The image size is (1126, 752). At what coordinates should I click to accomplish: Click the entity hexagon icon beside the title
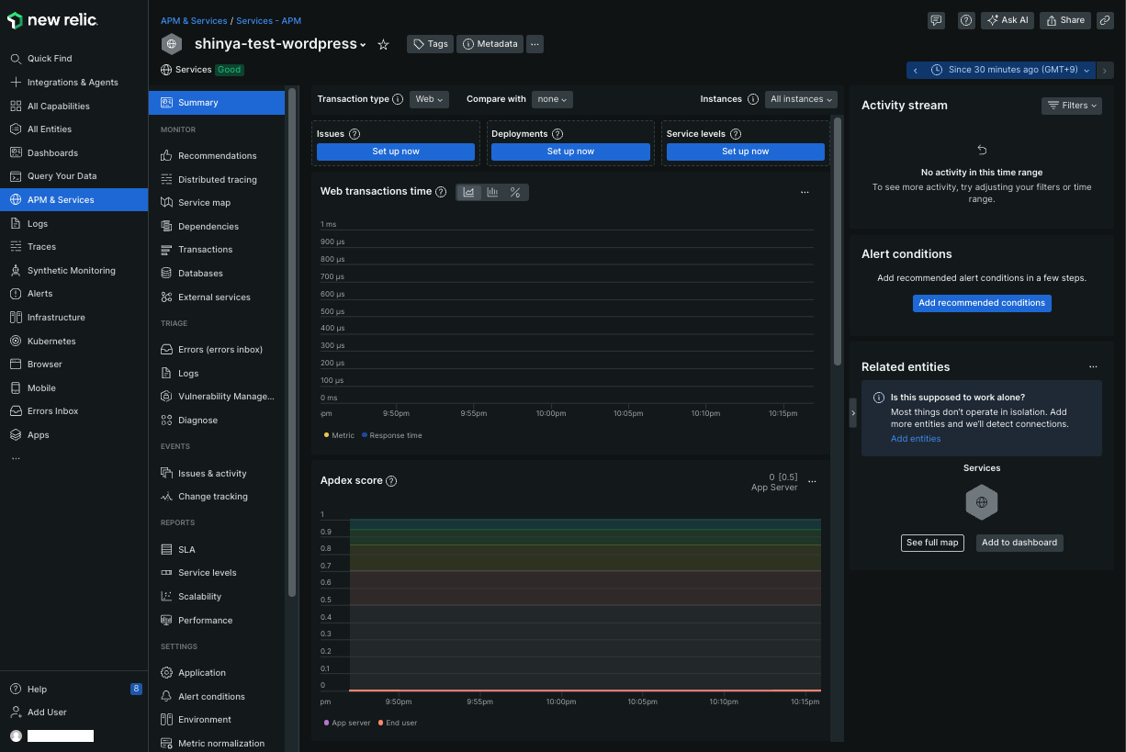tap(172, 44)
